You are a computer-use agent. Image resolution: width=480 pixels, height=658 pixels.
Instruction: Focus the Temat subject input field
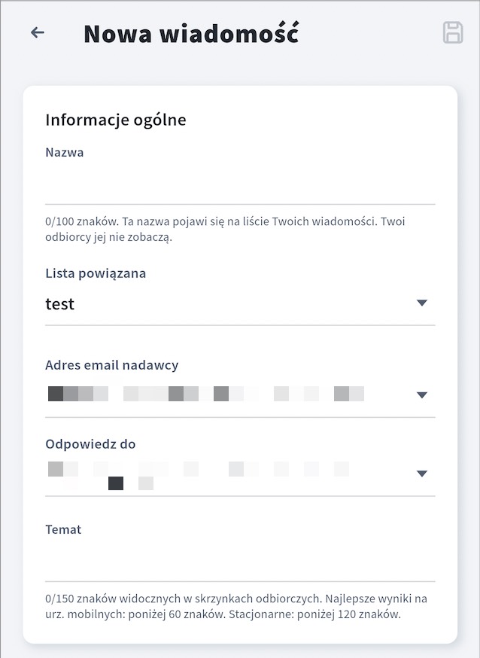click(240, 561)
